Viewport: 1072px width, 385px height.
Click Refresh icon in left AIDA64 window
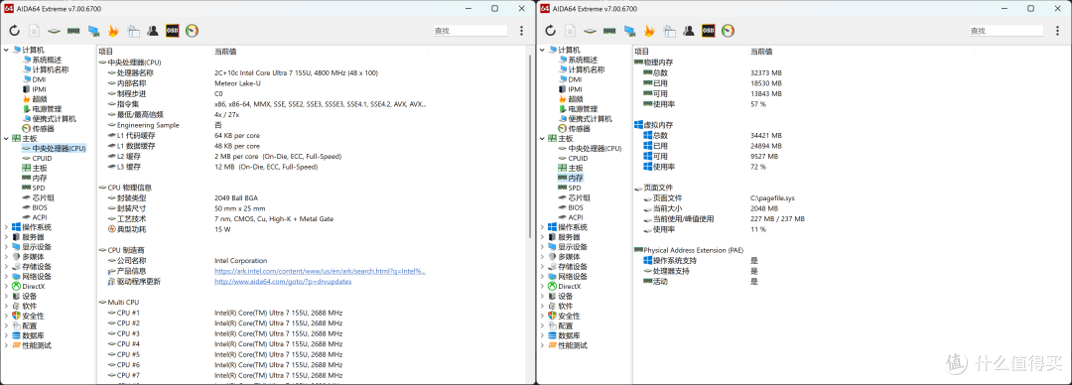[x=14, y=30]
